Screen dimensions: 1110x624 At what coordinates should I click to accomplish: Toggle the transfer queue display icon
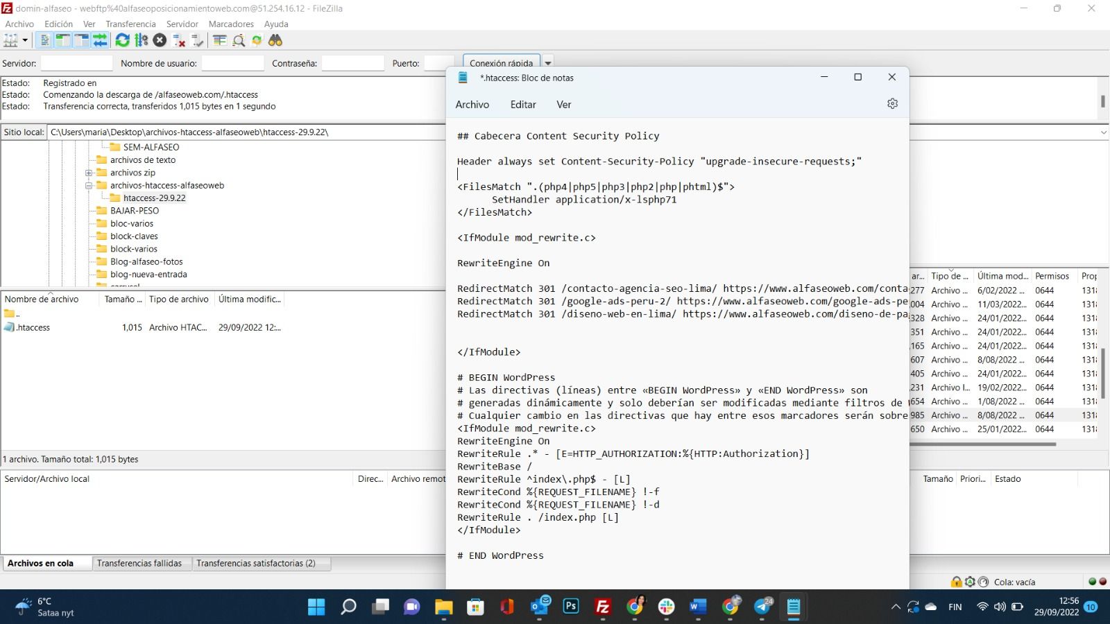tap(100, 40)
